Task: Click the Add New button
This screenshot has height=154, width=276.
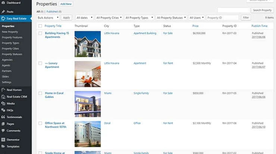Action: (x=66, y=4)
